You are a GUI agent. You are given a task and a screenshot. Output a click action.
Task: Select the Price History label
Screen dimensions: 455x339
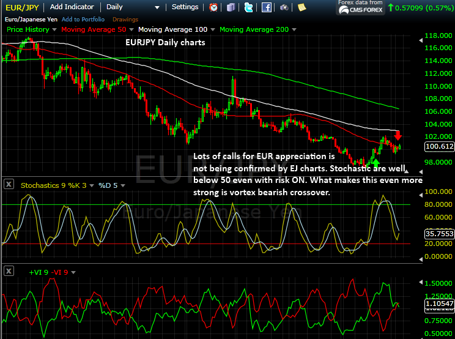(x=28, y=29)
